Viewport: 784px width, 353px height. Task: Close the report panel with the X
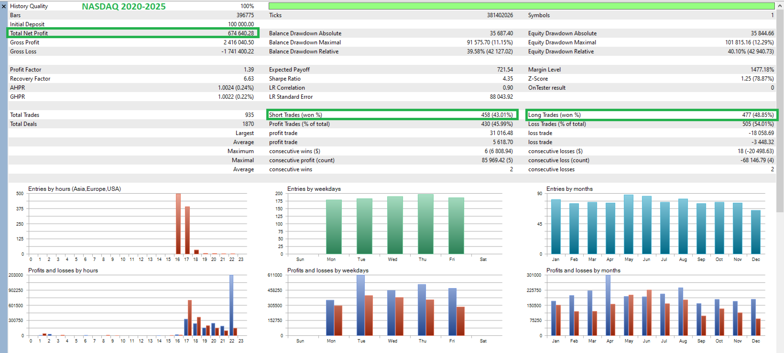coord(4,6)
